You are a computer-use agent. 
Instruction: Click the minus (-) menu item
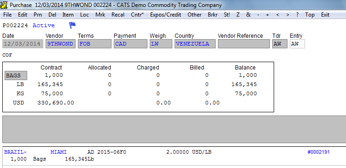pos(258,15)
